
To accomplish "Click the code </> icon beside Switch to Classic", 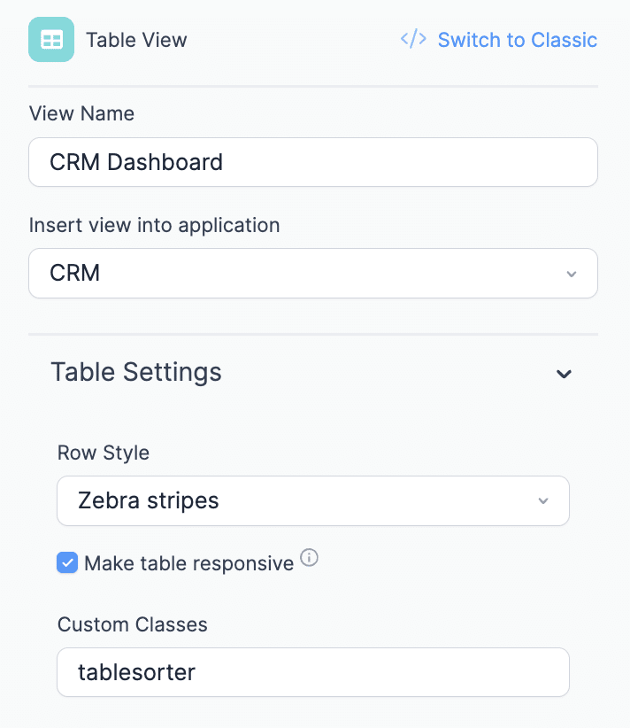I will [x=412, y=39].
